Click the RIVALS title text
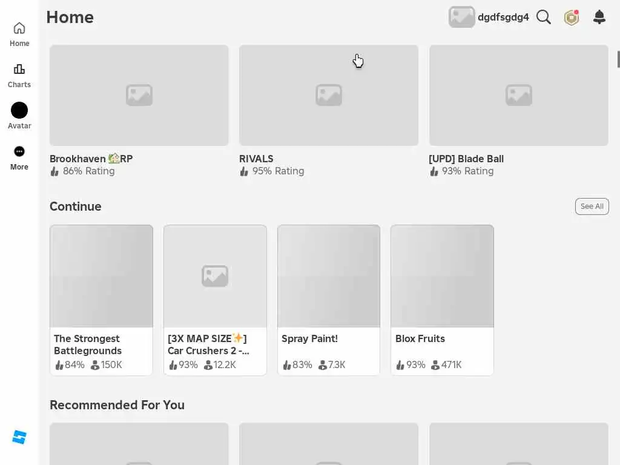 click(x=256, y=159)
